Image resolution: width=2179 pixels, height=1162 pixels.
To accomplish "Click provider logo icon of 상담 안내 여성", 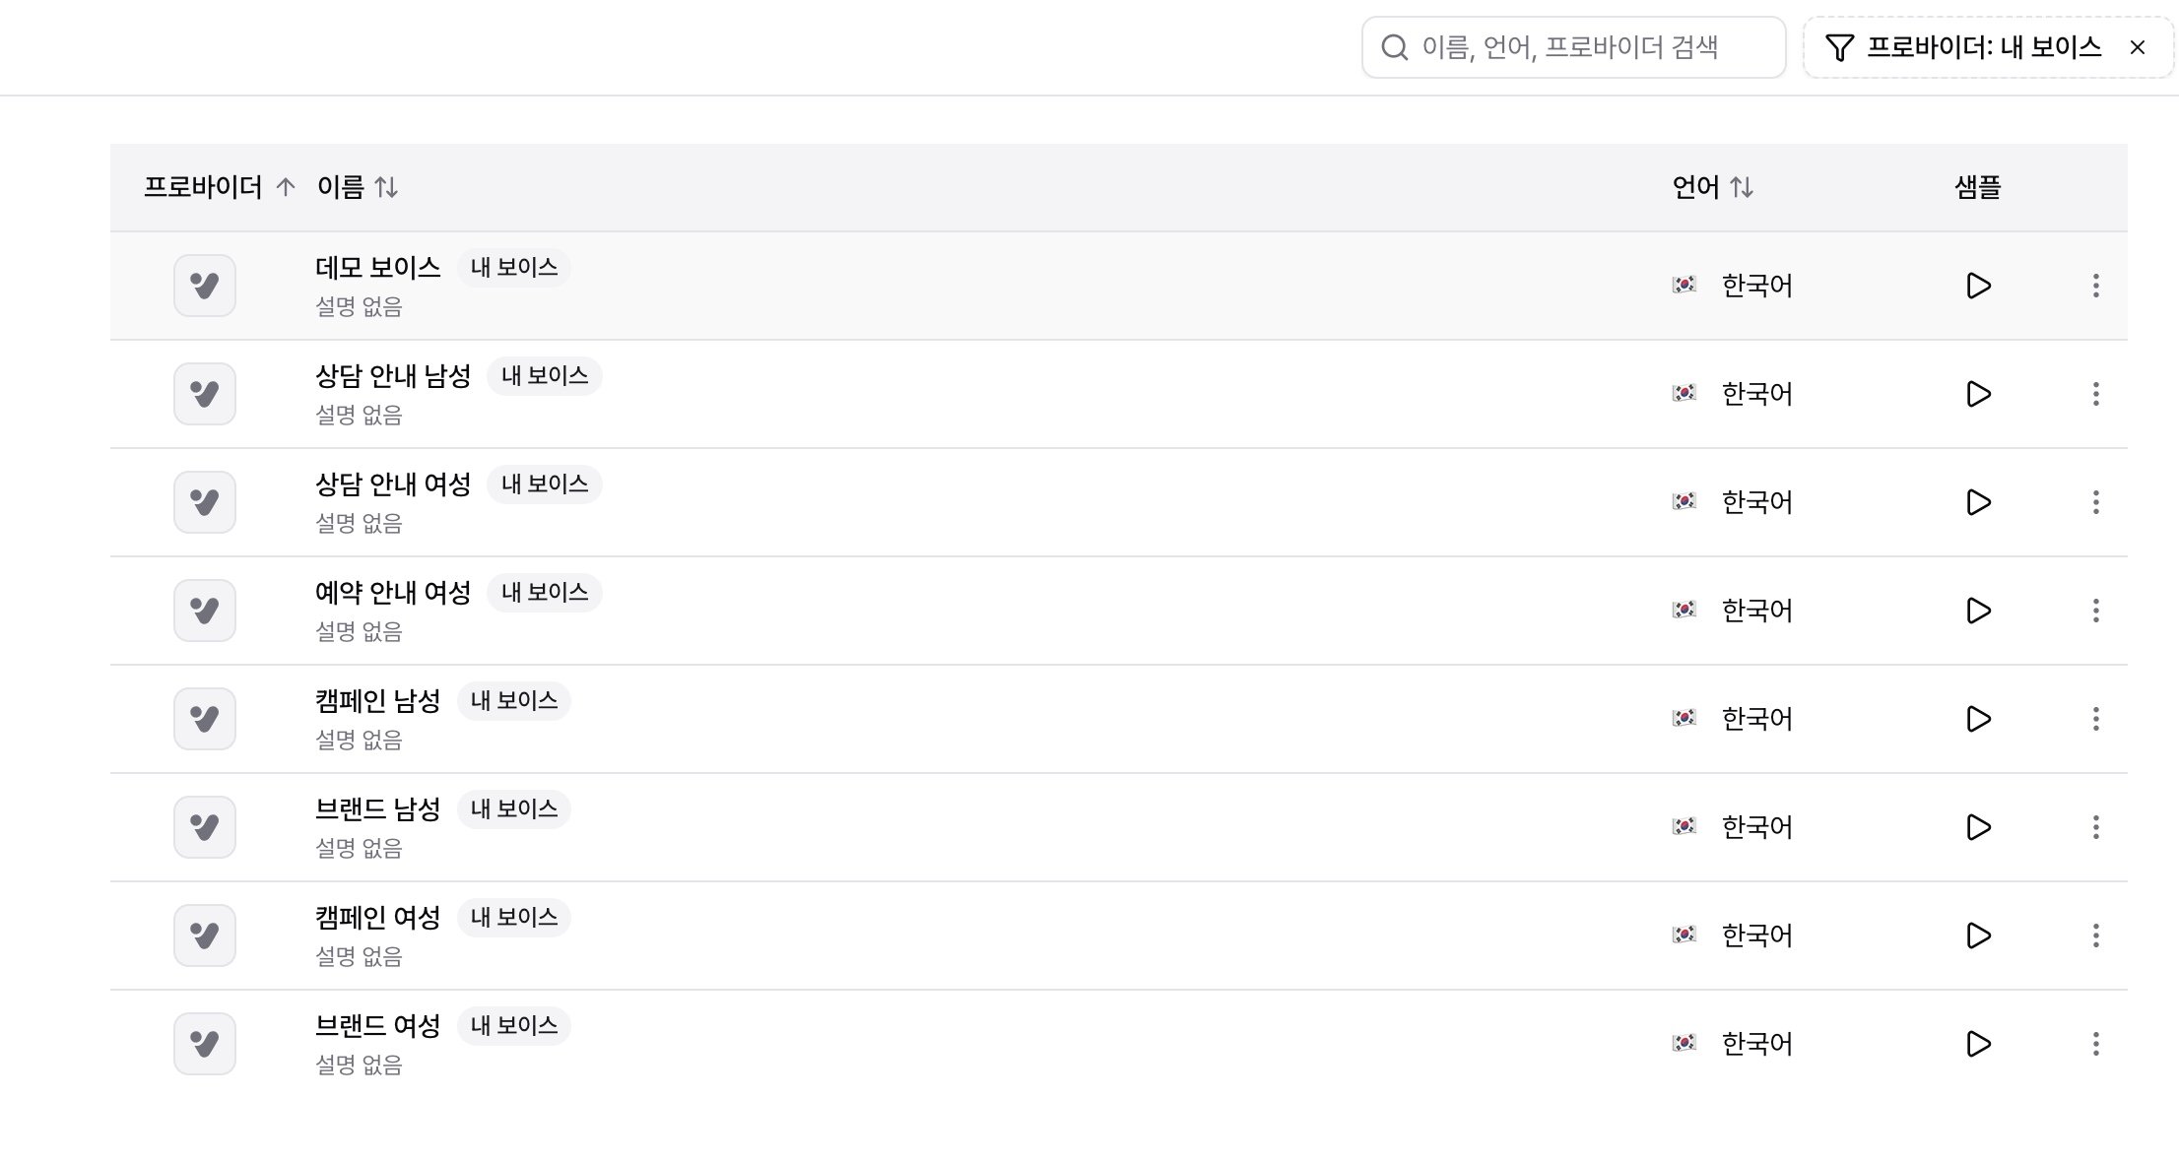I will (x=205, y=502).
